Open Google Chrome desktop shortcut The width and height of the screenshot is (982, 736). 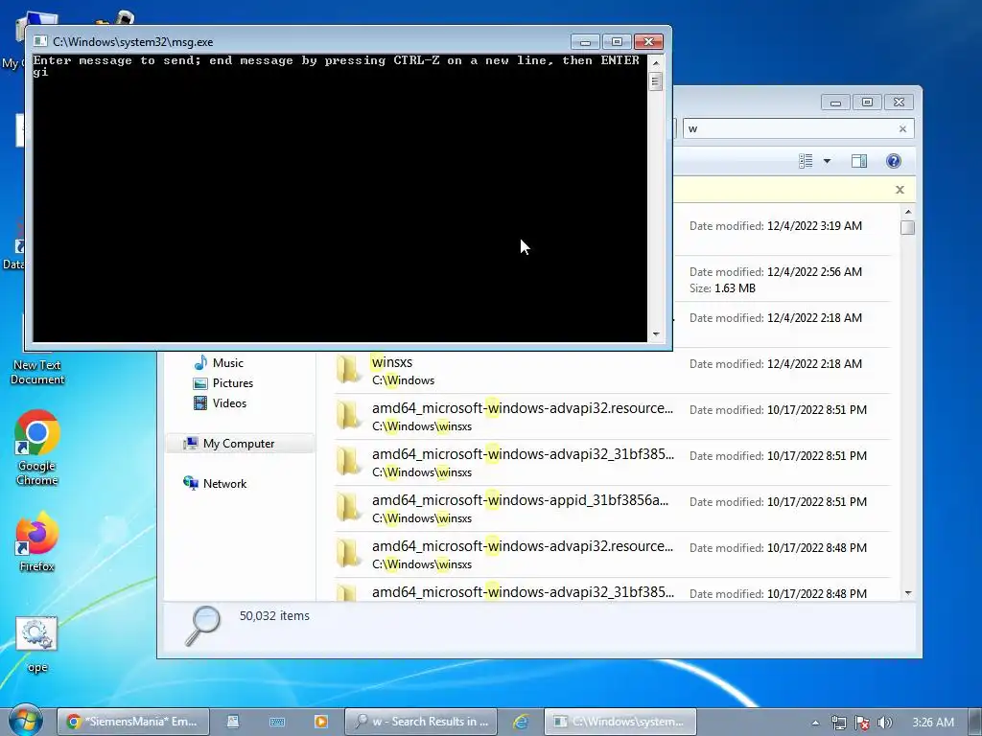(37, 447)
